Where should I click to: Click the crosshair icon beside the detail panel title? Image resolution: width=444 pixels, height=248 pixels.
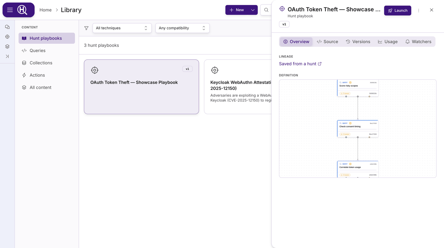click(x=282, y=9)
